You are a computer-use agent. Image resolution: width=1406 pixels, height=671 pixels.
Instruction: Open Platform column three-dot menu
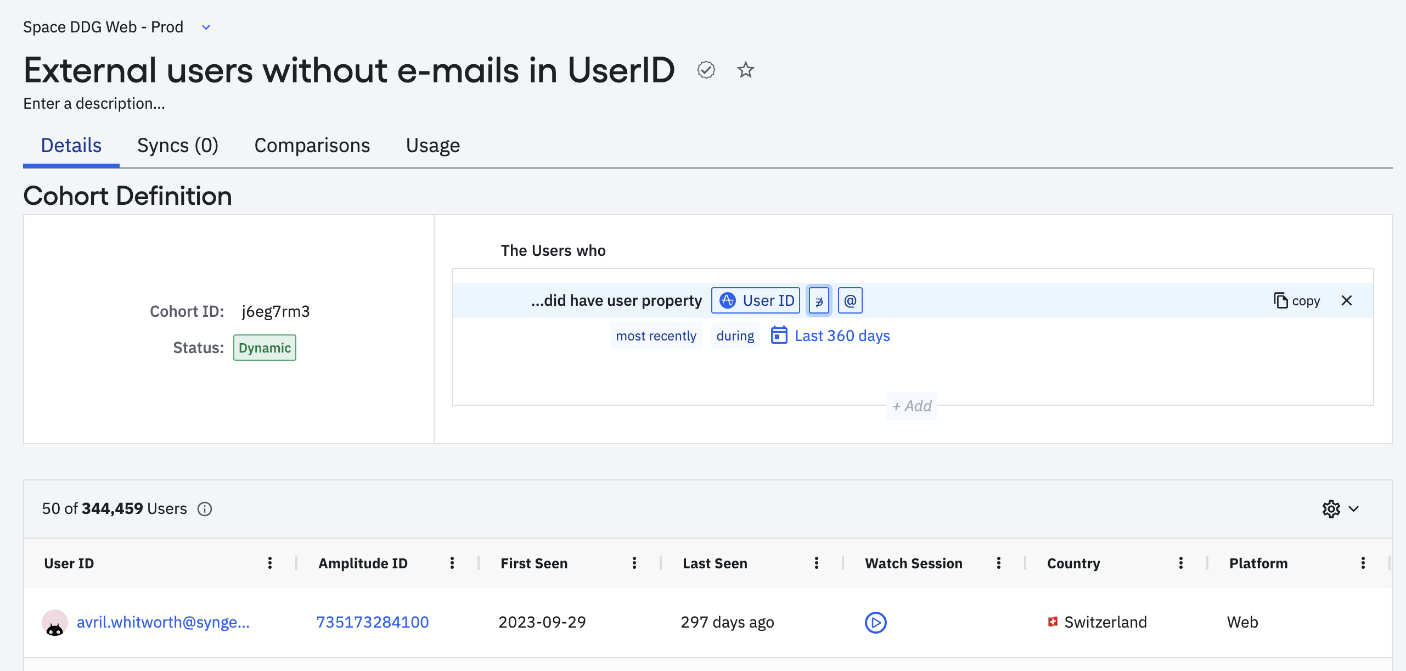pos(1363,563)
